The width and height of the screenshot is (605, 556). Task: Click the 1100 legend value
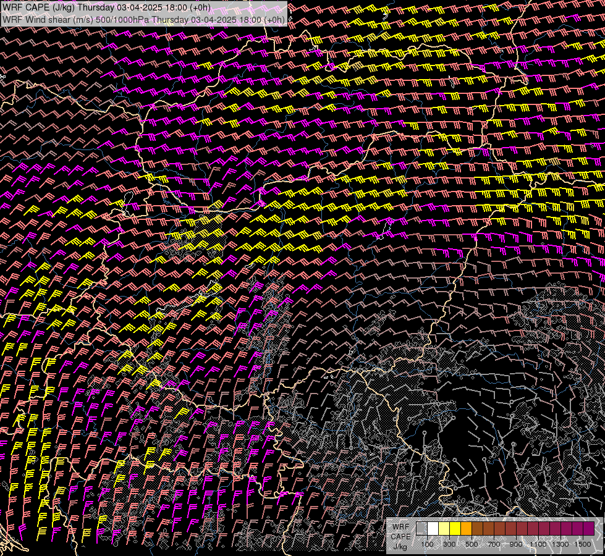(x=538, y=544)
